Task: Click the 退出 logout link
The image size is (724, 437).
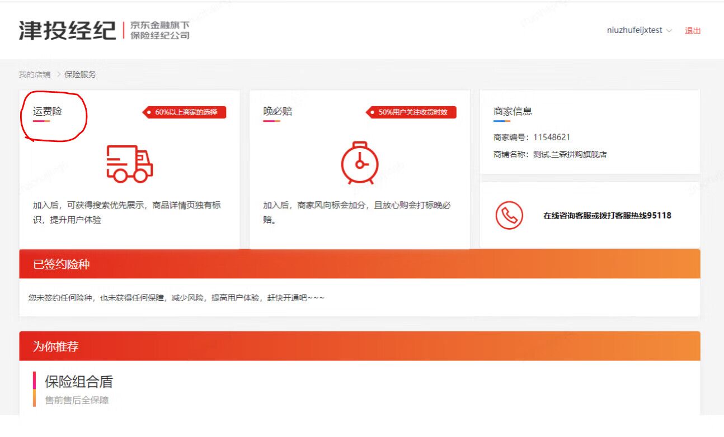Action: click(694, 30)
